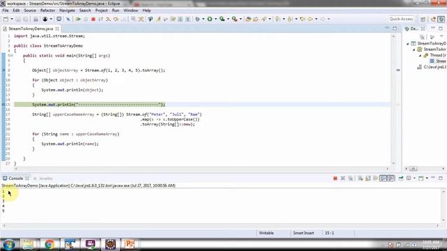
Task: Click Last Edit Location arrow icon
Action: 302,19
